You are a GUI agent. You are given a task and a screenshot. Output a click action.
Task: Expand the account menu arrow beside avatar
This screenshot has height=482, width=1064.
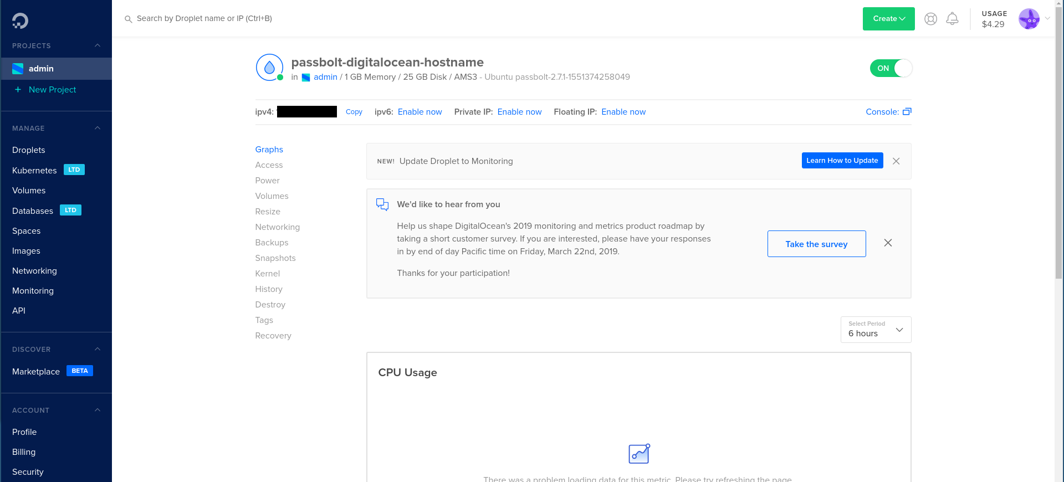point(1047,18)
